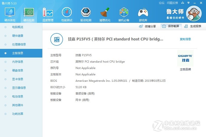Click the report icon beside 生成报表
This screenshot has width=206, height=137.
(x=186, y=26)
